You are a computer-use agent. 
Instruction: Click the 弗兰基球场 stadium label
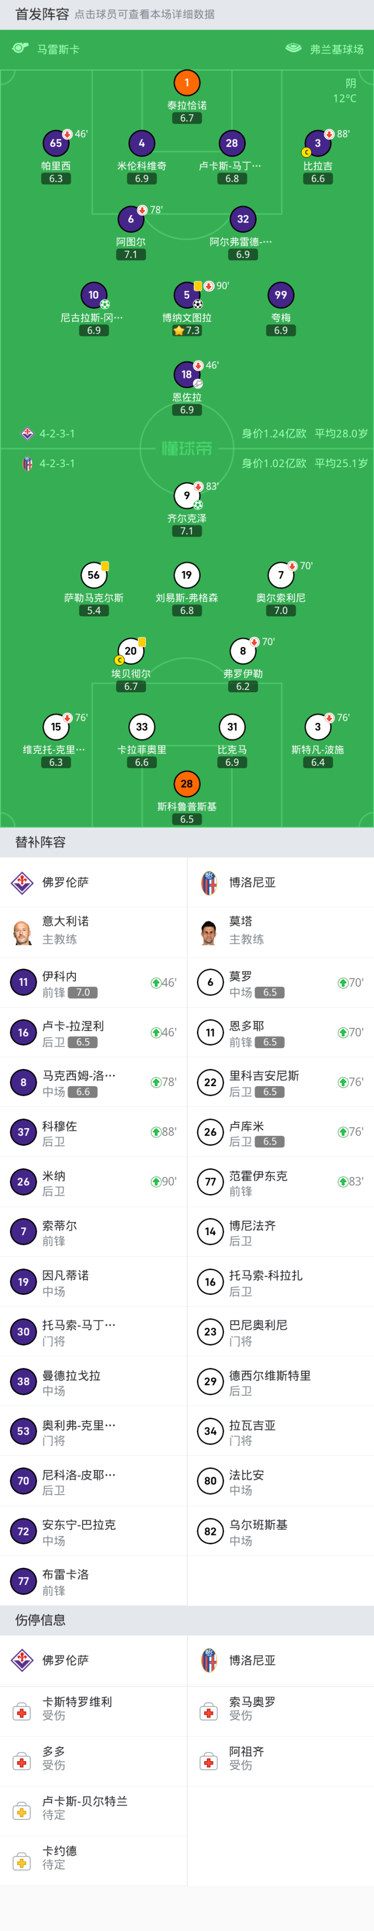(337, 49)
